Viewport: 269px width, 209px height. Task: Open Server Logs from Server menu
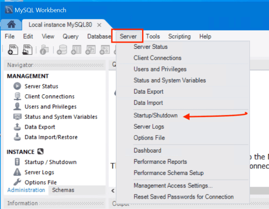pyautogui.click(x=149, y=127)
